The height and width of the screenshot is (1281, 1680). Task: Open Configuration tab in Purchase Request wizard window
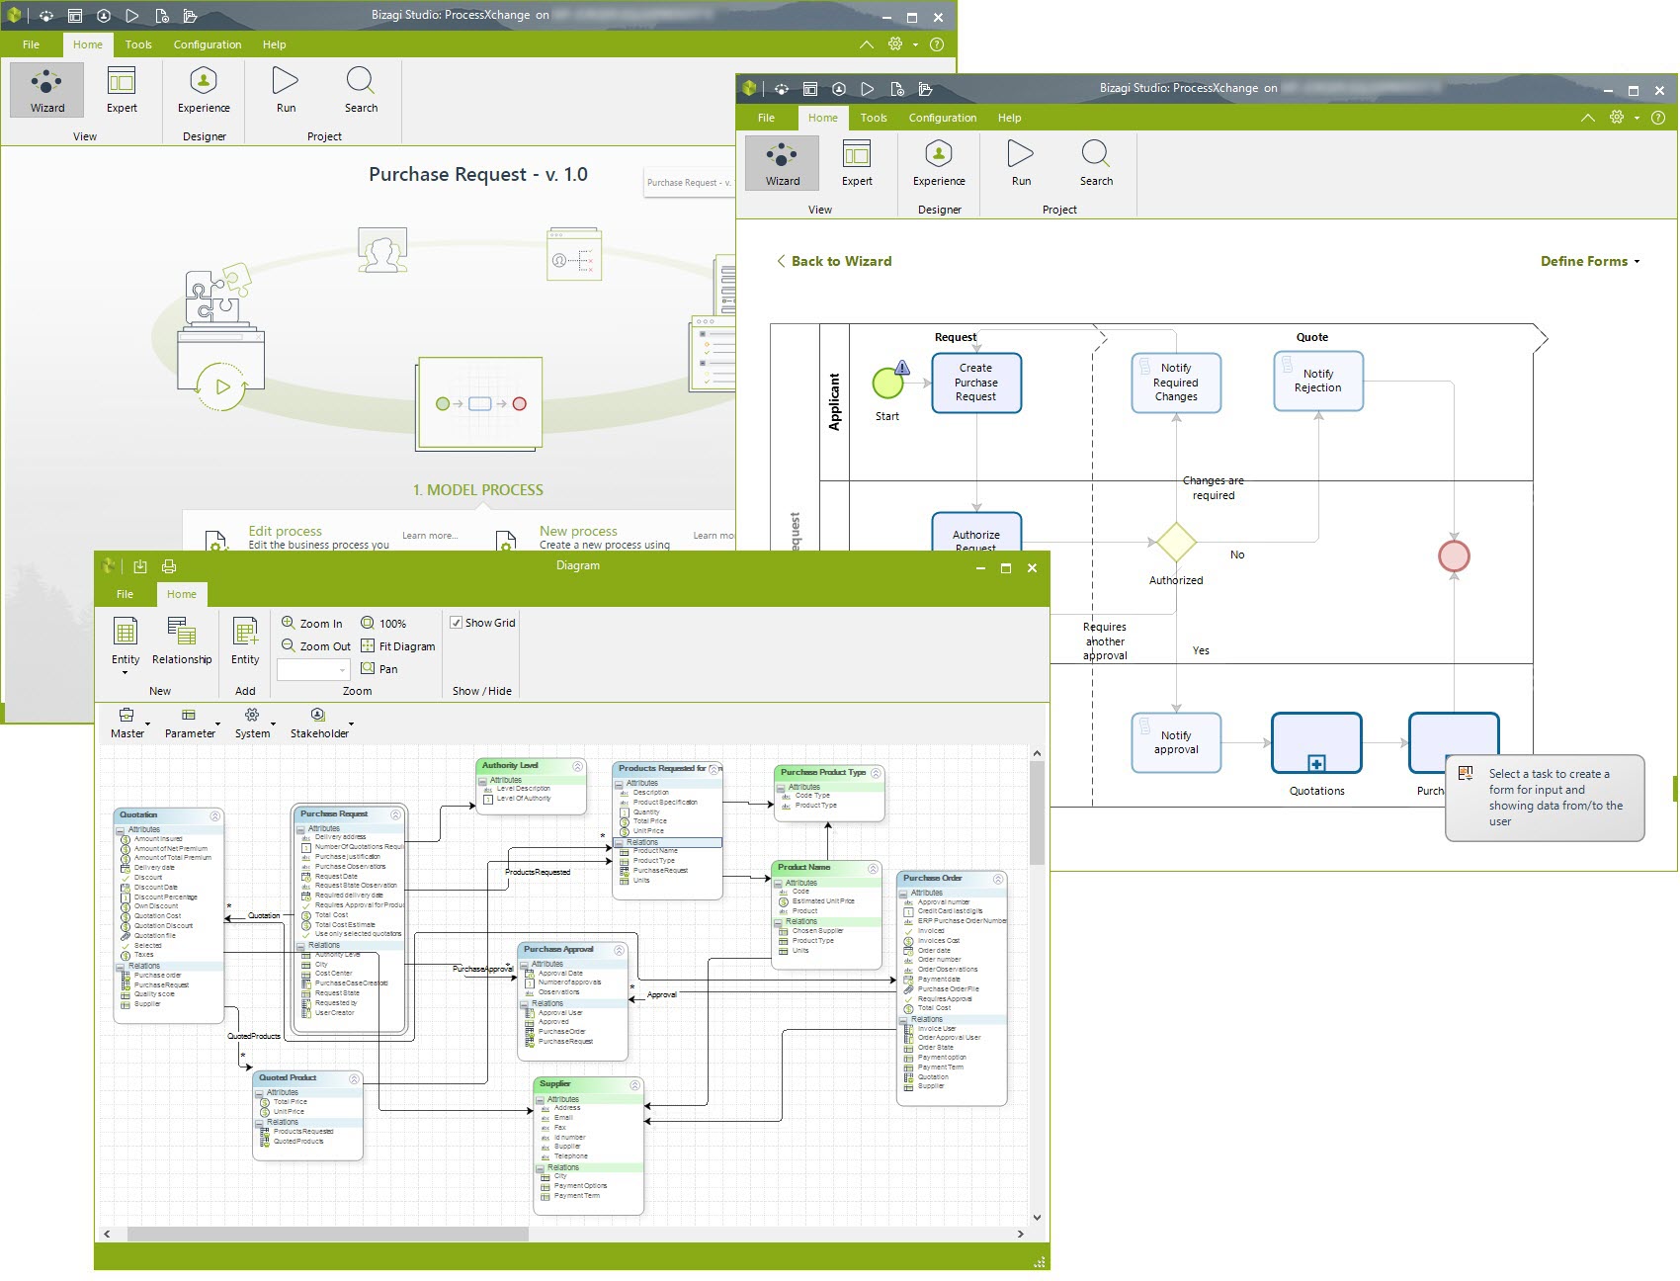point(207,44)
